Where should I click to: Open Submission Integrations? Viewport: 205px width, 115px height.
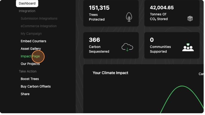pos(39,19)
